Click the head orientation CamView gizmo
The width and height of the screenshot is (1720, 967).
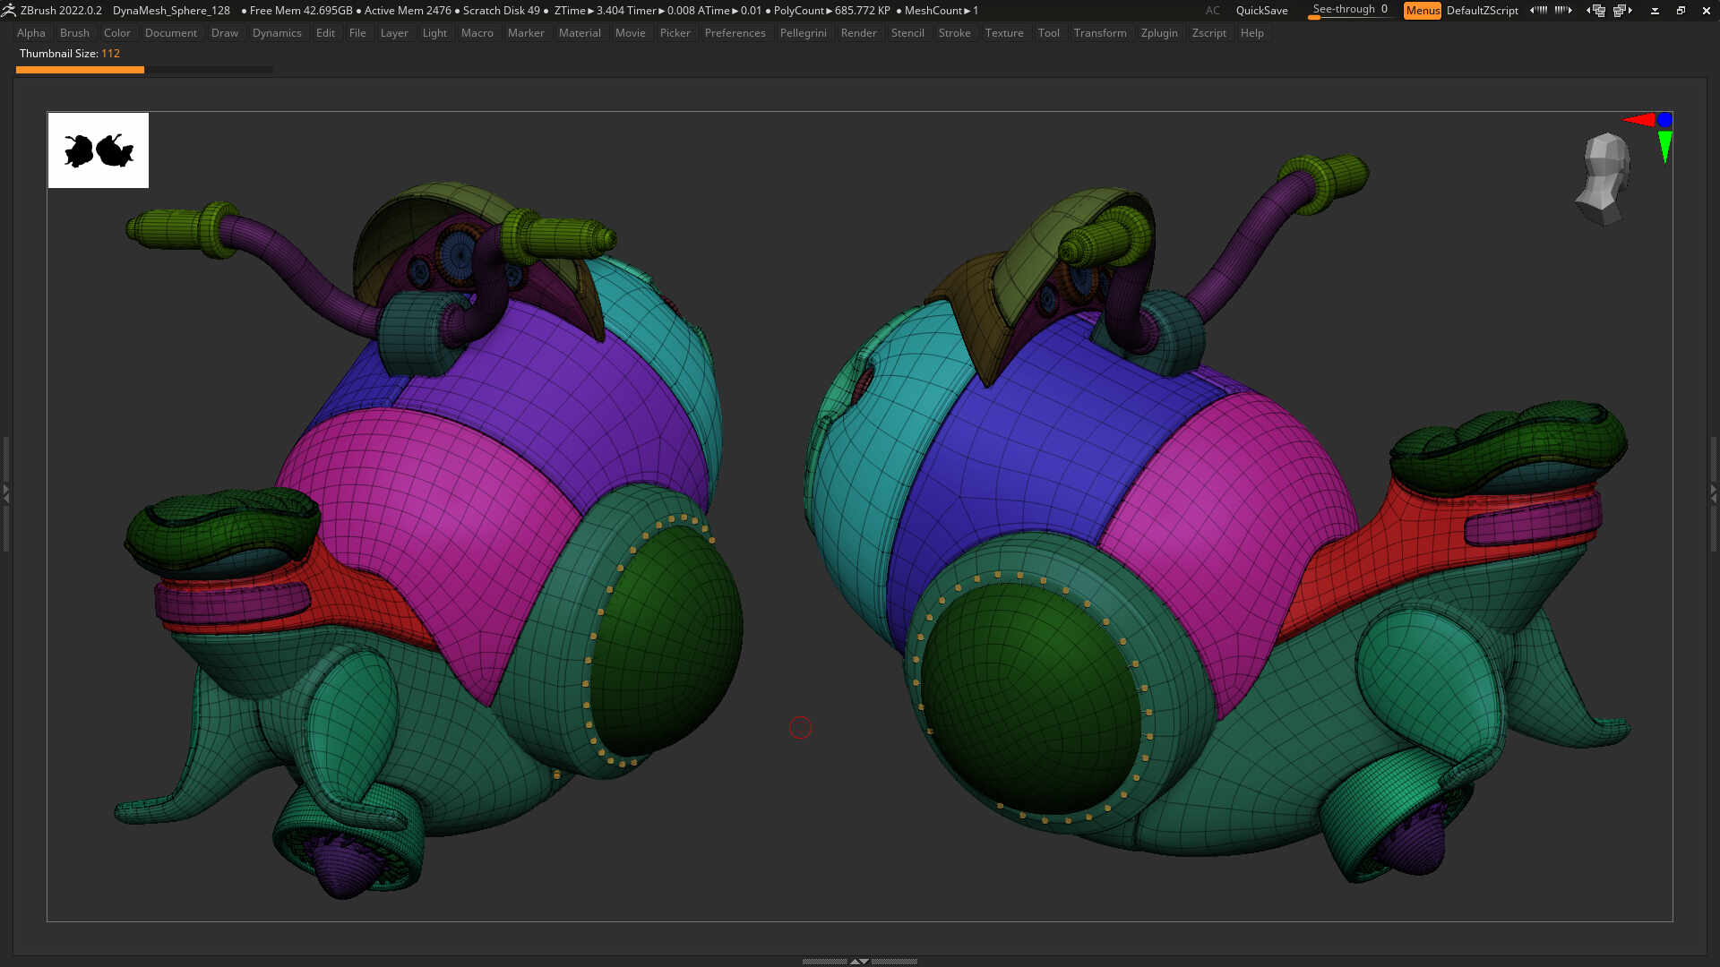coord(1604,178)
